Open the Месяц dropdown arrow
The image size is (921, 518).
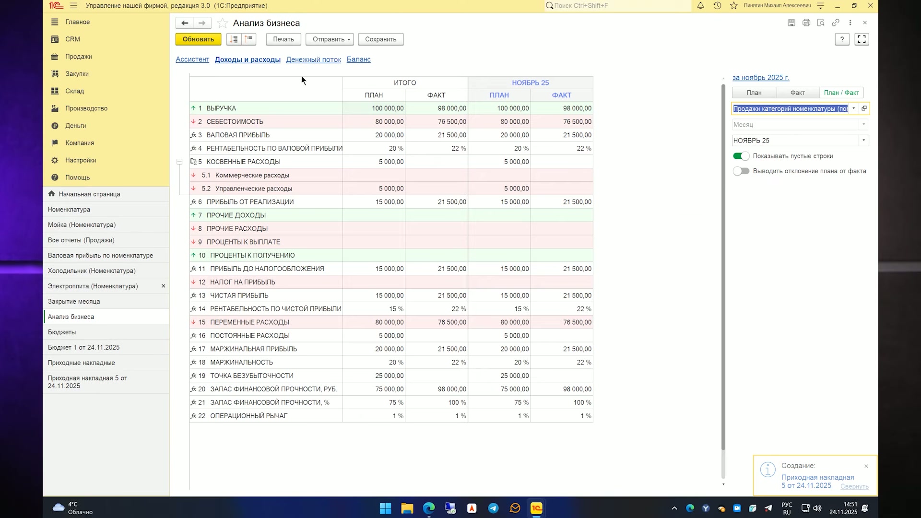[x=863, y=125]
